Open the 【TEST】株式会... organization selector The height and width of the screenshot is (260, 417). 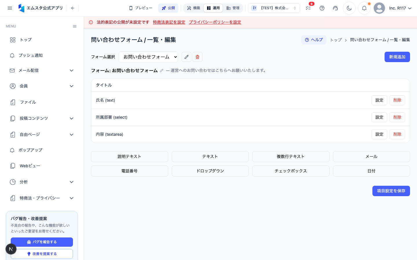[274, 8]
